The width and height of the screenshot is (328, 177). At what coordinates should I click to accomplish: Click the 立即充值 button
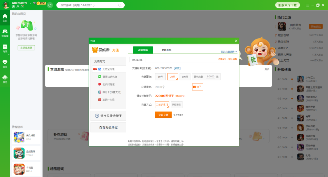point(163,115)
